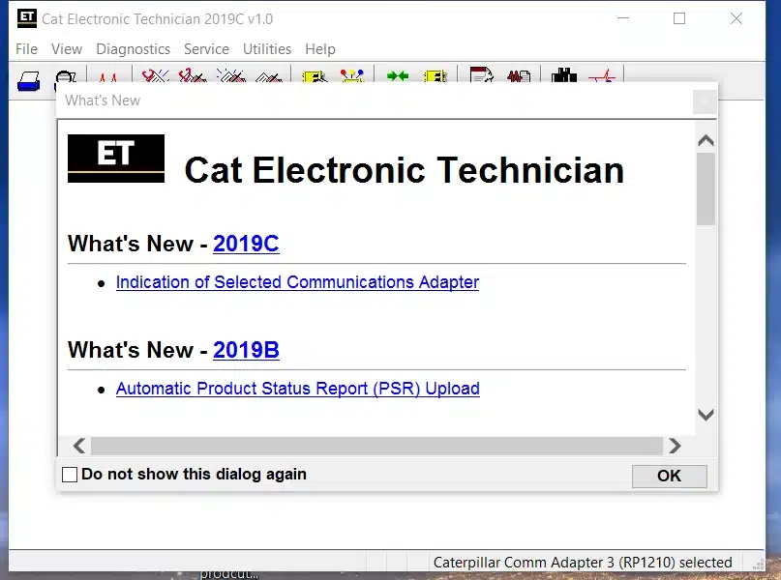The width and height of the screenshot is (781, 580).
Task: Open the Diagnostics menu
Action: click(x=133, y=49)
